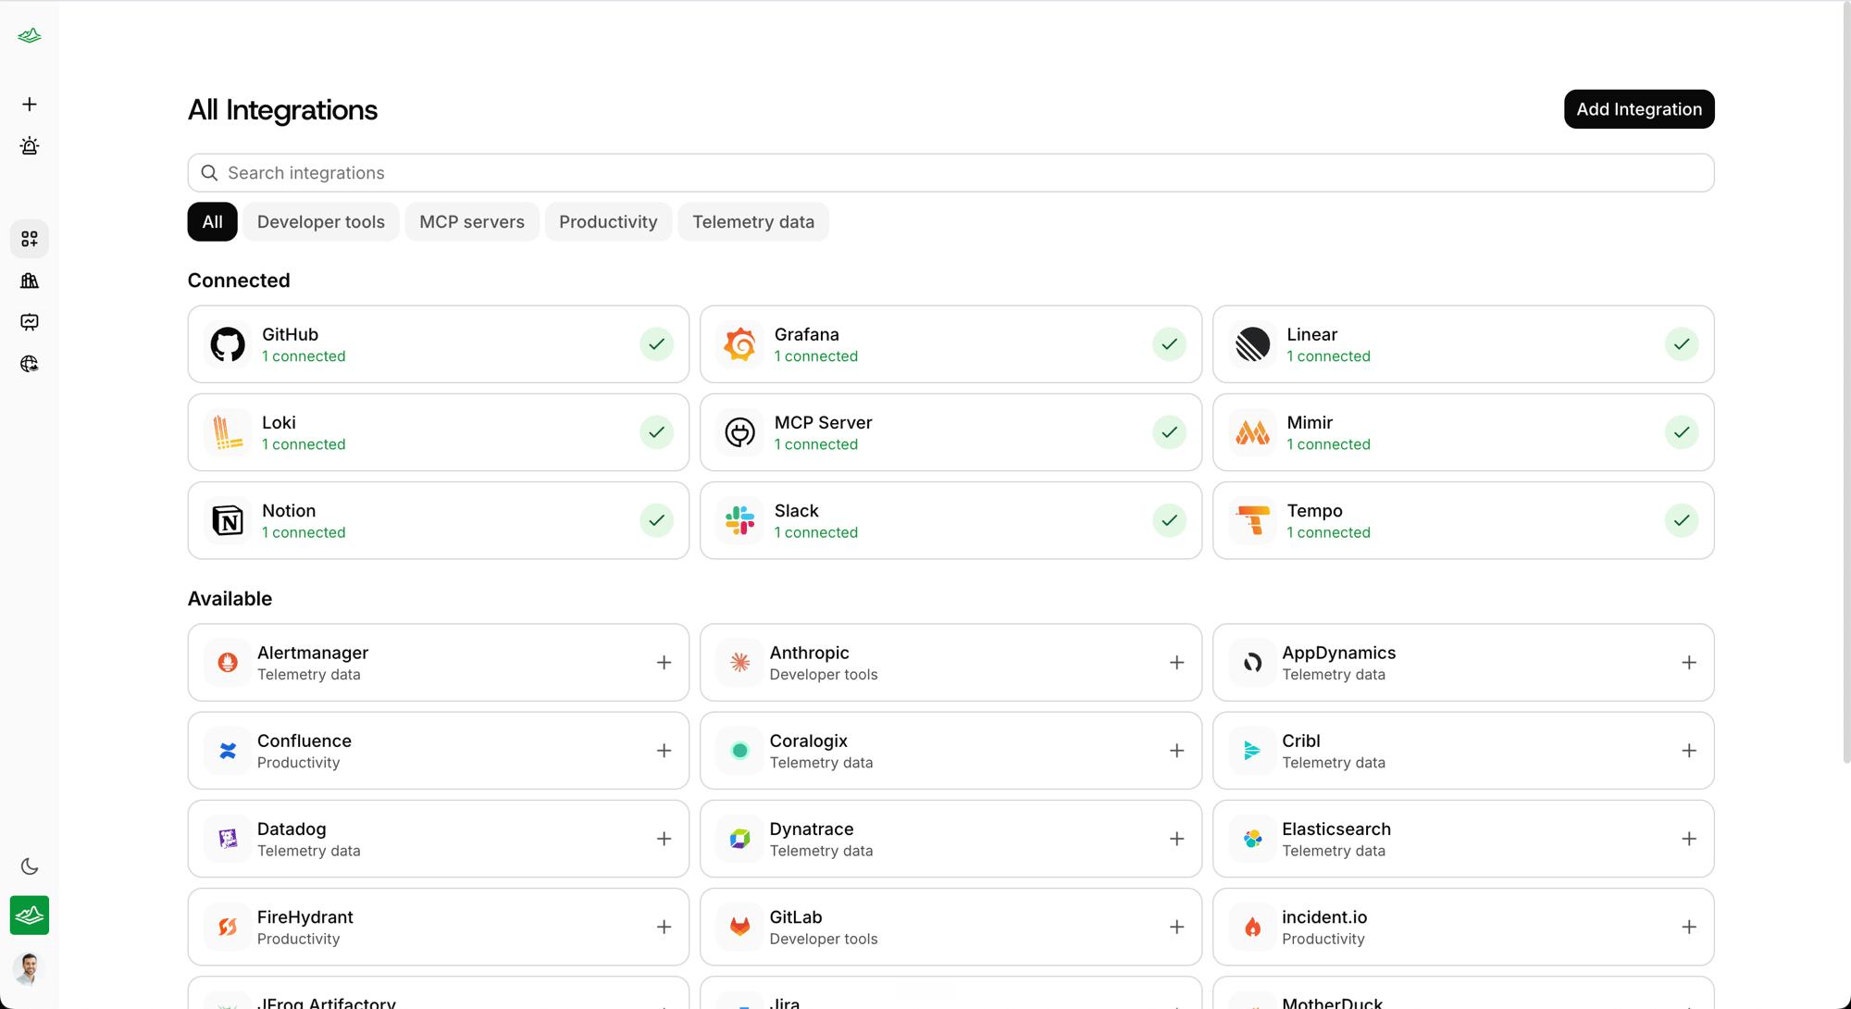The width and height of the screenshot is (1851, 1009).
Task: Click the incident.io logo icon
Action: pyautogui.click(x=1253, y=927)
